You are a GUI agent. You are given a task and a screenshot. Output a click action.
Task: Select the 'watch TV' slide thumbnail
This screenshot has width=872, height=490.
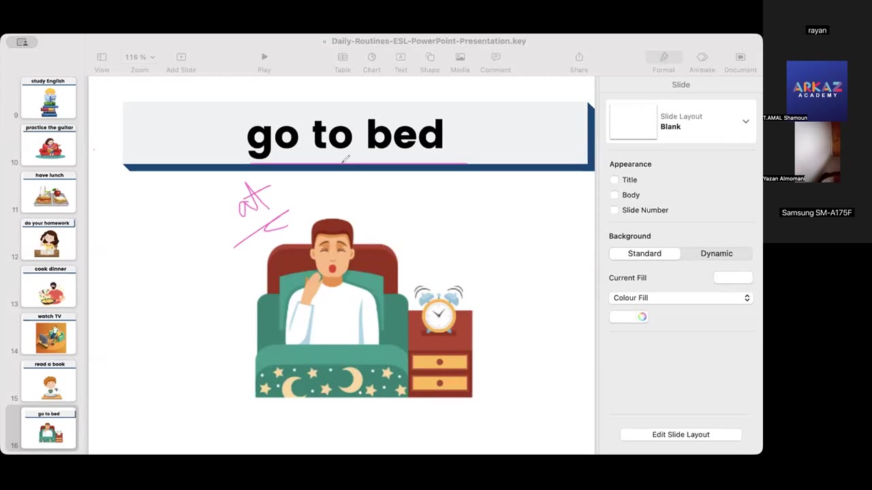[x=48, y=333]
